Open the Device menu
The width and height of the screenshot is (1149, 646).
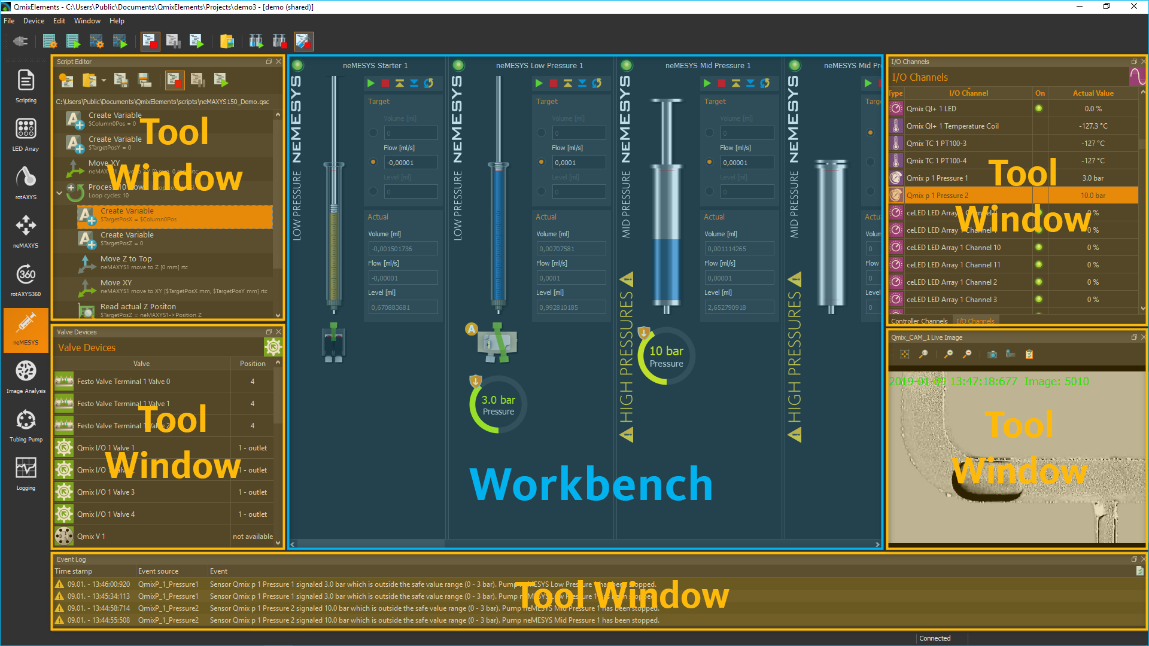pyautogui.click(x=34, y=20)
